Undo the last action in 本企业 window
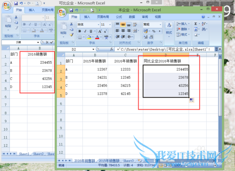 [x=77, y=10]
